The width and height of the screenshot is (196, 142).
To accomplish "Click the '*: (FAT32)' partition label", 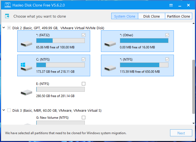I will (43, 35).
